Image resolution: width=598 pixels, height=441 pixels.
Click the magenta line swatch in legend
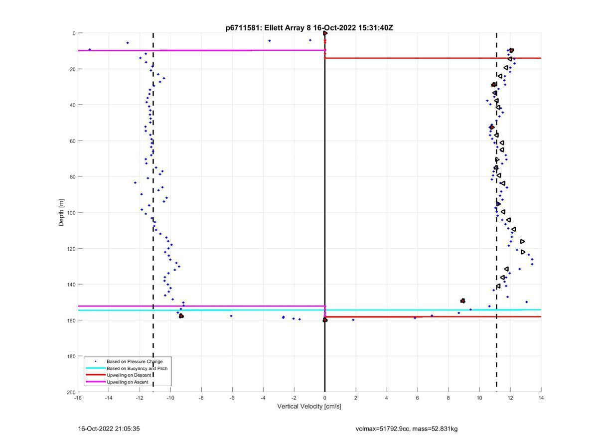click(x=95, y=382)
